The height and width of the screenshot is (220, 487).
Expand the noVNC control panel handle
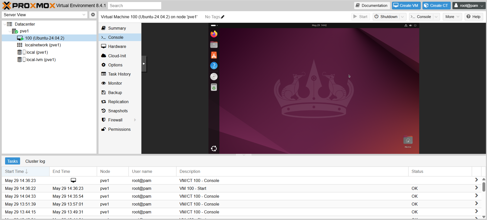click(144, 64)
